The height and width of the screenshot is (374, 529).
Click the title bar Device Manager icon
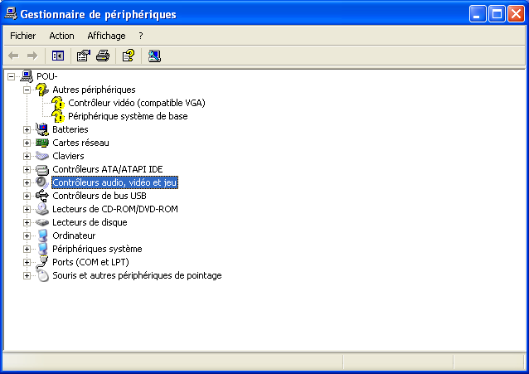[x=11, y=14]
